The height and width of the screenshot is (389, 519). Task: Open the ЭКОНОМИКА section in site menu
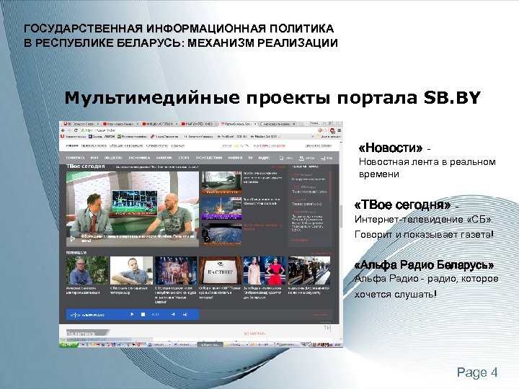click(x=139, y=158)
